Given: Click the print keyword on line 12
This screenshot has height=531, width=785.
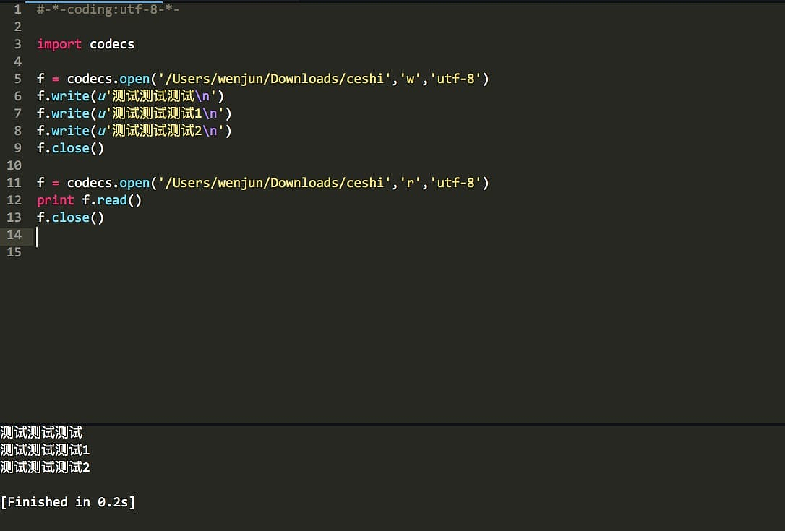Looking at the screenshot, I should 56,200.
